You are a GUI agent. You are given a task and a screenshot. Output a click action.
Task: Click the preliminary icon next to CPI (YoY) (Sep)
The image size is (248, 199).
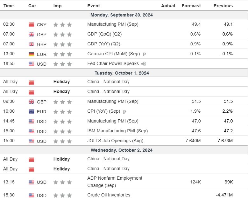pyautogui.click(x=124, y=111)
